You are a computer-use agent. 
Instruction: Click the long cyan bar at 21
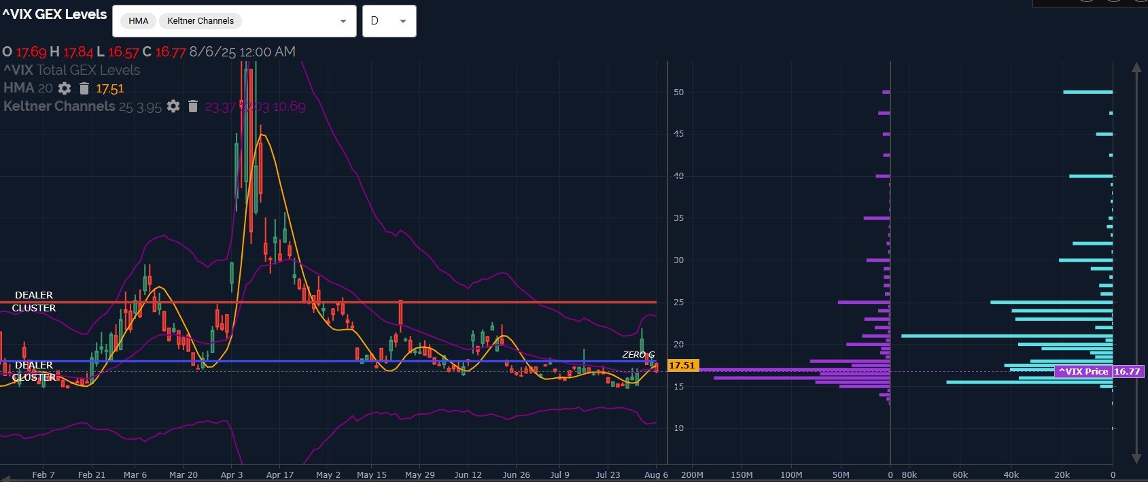click(x=1007, y=336)
